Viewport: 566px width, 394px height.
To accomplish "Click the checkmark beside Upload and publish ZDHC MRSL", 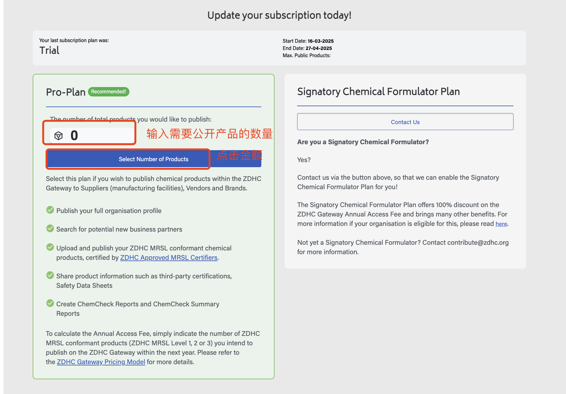I will coord(50,247).
